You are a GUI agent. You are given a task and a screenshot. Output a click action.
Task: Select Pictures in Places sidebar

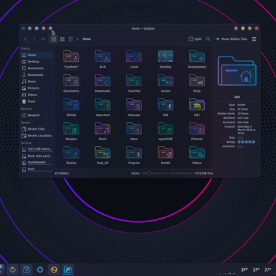37,88
